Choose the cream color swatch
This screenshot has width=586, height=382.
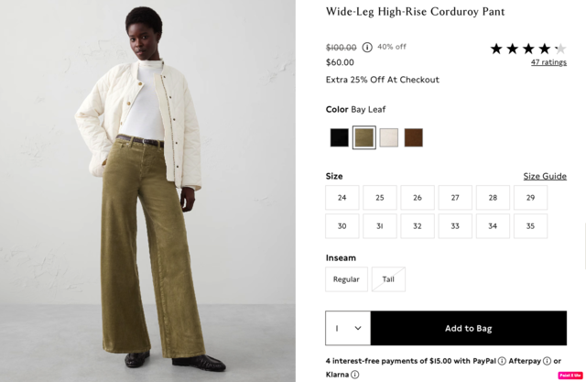click(x=388, y=137)
